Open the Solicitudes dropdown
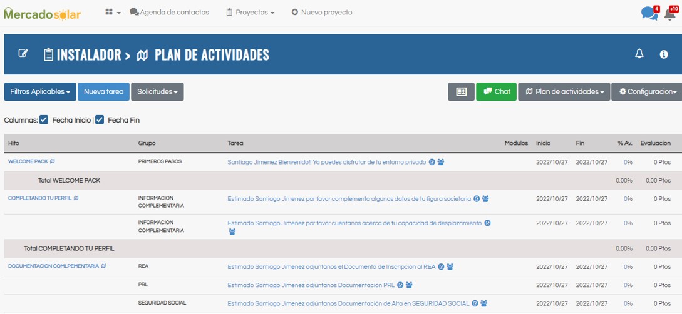 pos(157,92)
